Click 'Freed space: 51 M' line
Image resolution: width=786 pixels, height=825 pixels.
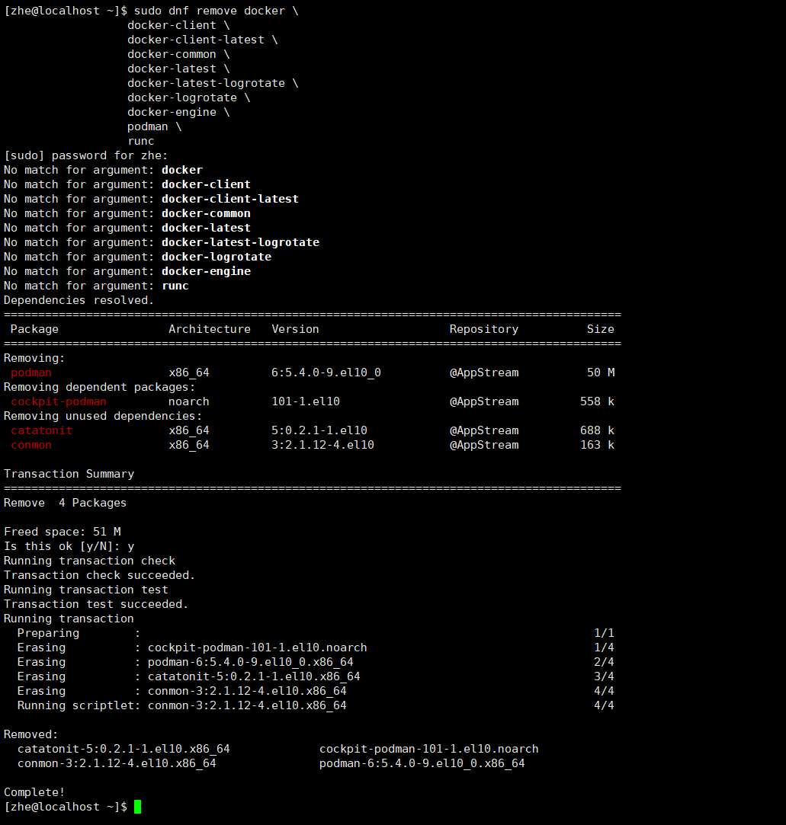point(62,532)
